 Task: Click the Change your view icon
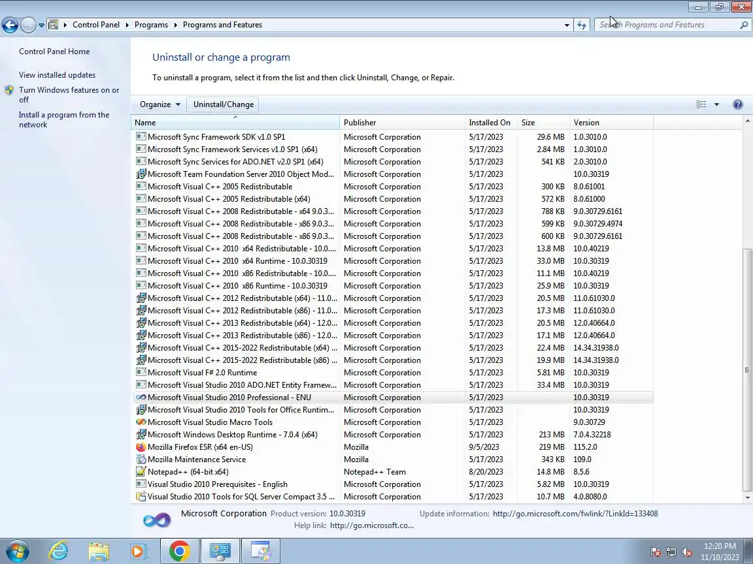701,104
